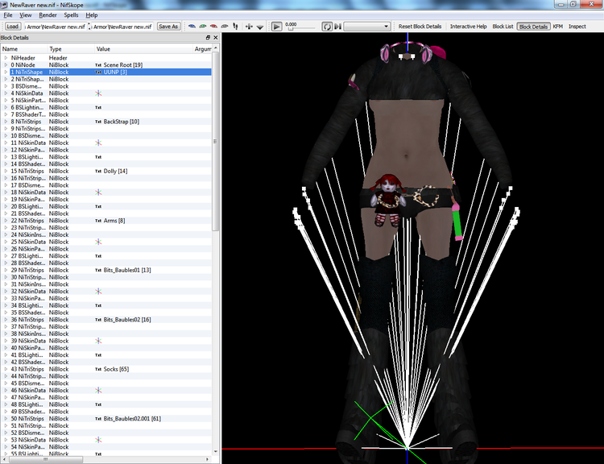Click the axes icon in row 32 NiSkinData
604x464 pixels.
pos(98,292)
